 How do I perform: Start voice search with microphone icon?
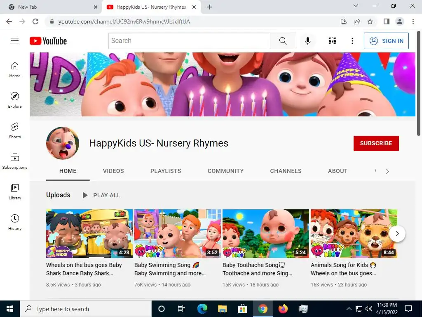click(x=307, y=41)
